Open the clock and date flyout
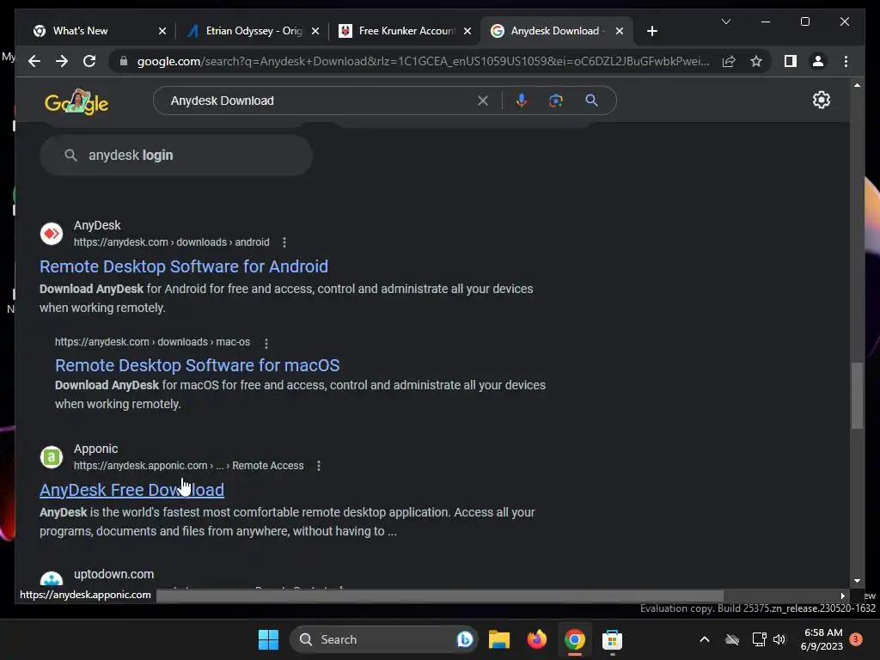This screenshot has height=660, width=880. (x=822, y=639)
